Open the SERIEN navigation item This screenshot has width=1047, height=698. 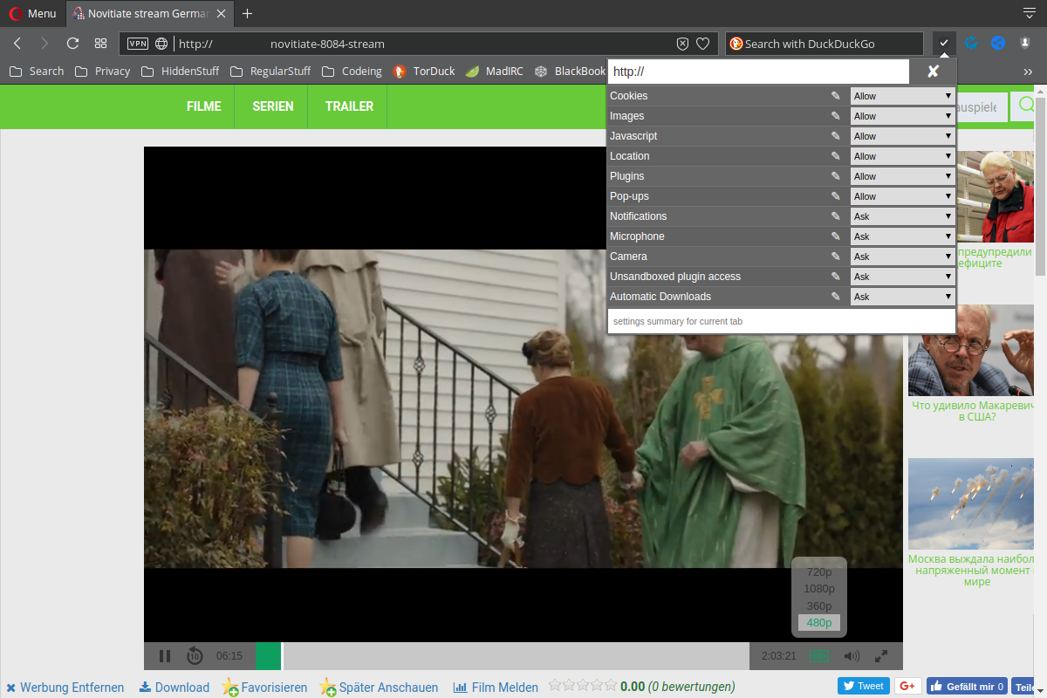click(x=273, y=106)
